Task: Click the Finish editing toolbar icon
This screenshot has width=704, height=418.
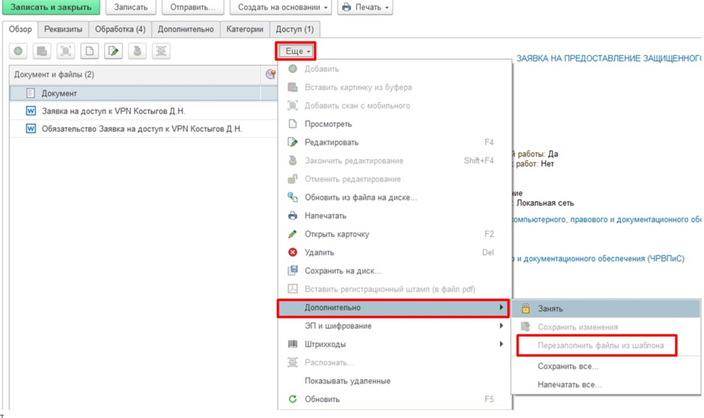Action: [137, 51]
